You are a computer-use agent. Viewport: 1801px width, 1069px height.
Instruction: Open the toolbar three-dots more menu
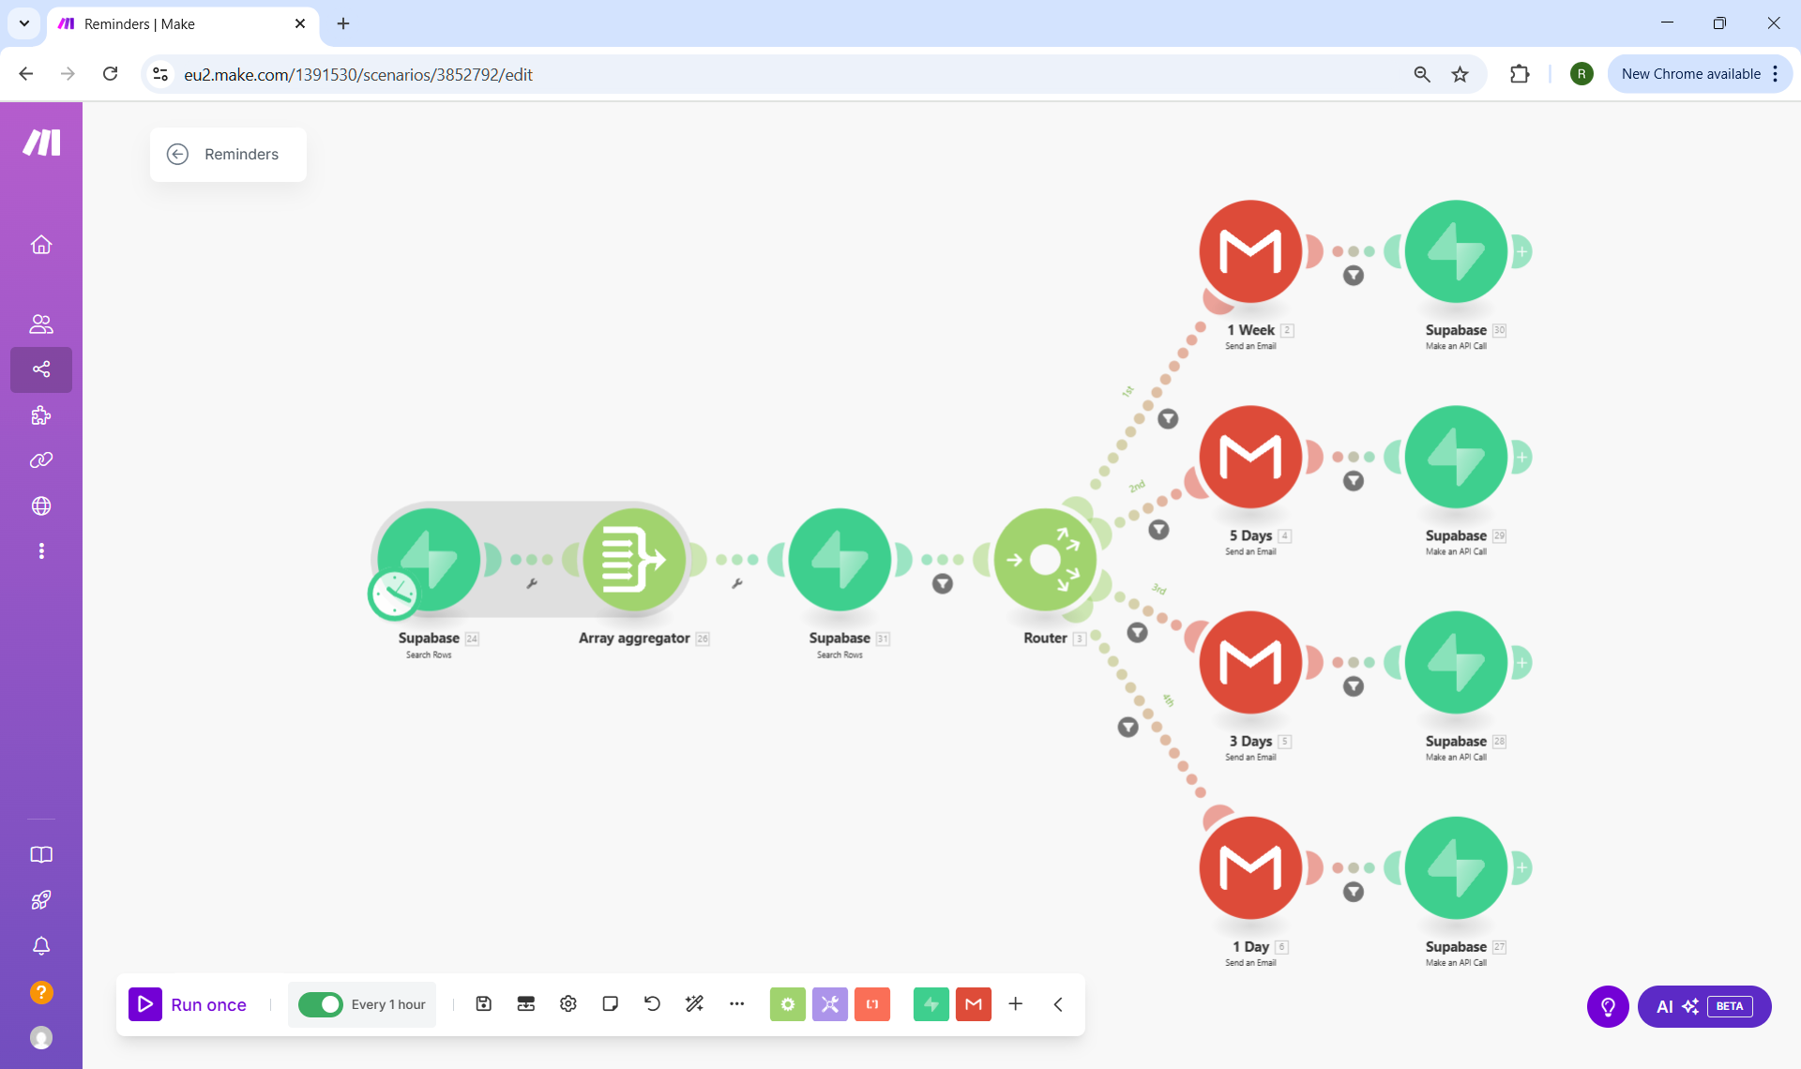736,1004
